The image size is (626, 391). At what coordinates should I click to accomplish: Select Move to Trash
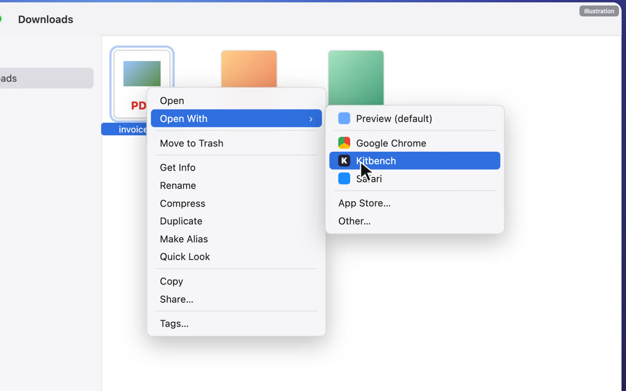pyautogui.click(x=236, y=143)
